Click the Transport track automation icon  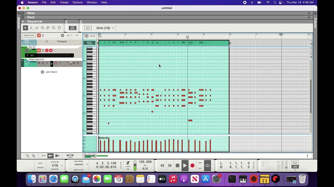[x=47, y=42]
